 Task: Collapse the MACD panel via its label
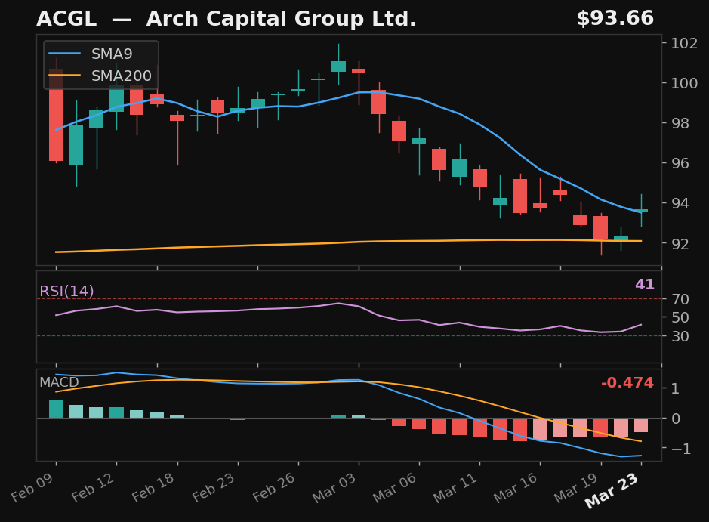(59, 383)
